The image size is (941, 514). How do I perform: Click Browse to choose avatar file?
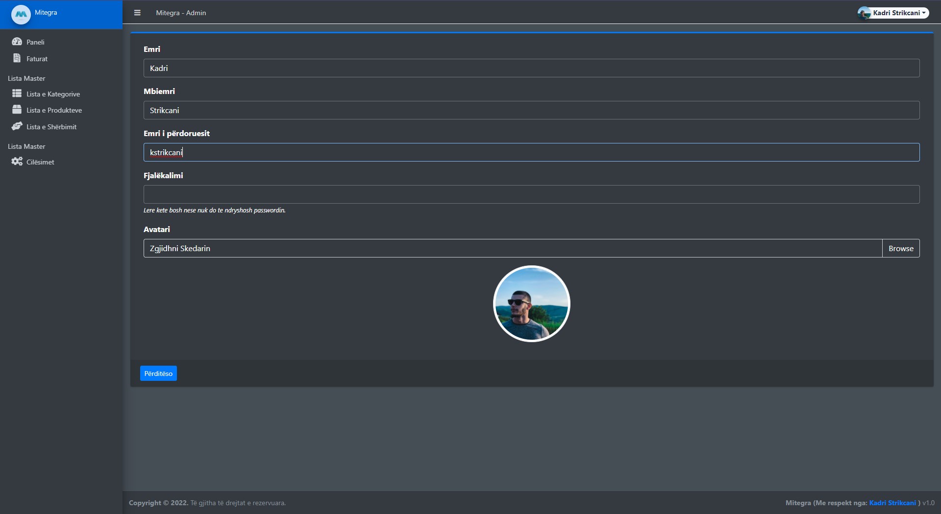[900, 248]
